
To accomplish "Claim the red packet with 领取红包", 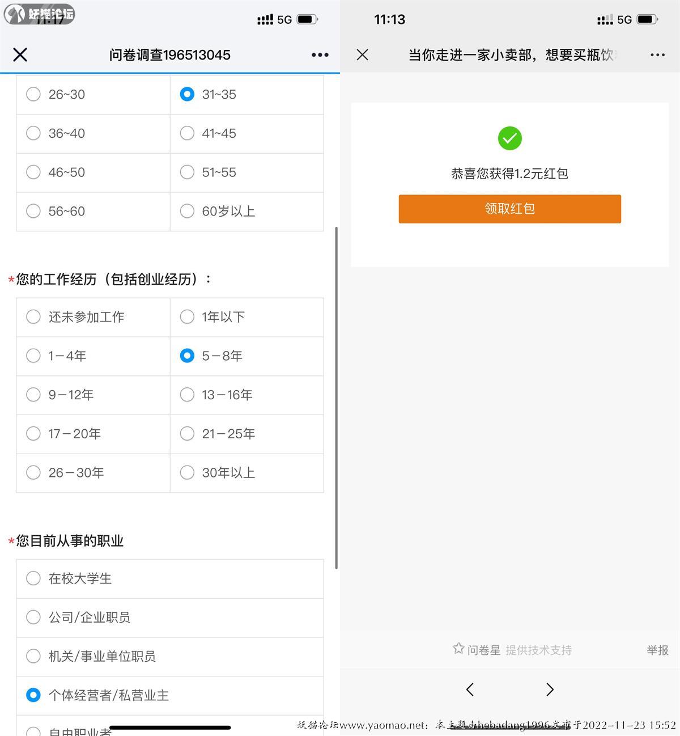I will 510,209.
